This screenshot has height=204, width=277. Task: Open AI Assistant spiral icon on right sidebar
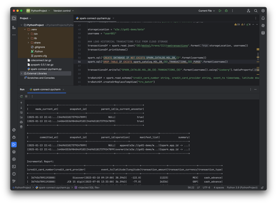point(263,26)
